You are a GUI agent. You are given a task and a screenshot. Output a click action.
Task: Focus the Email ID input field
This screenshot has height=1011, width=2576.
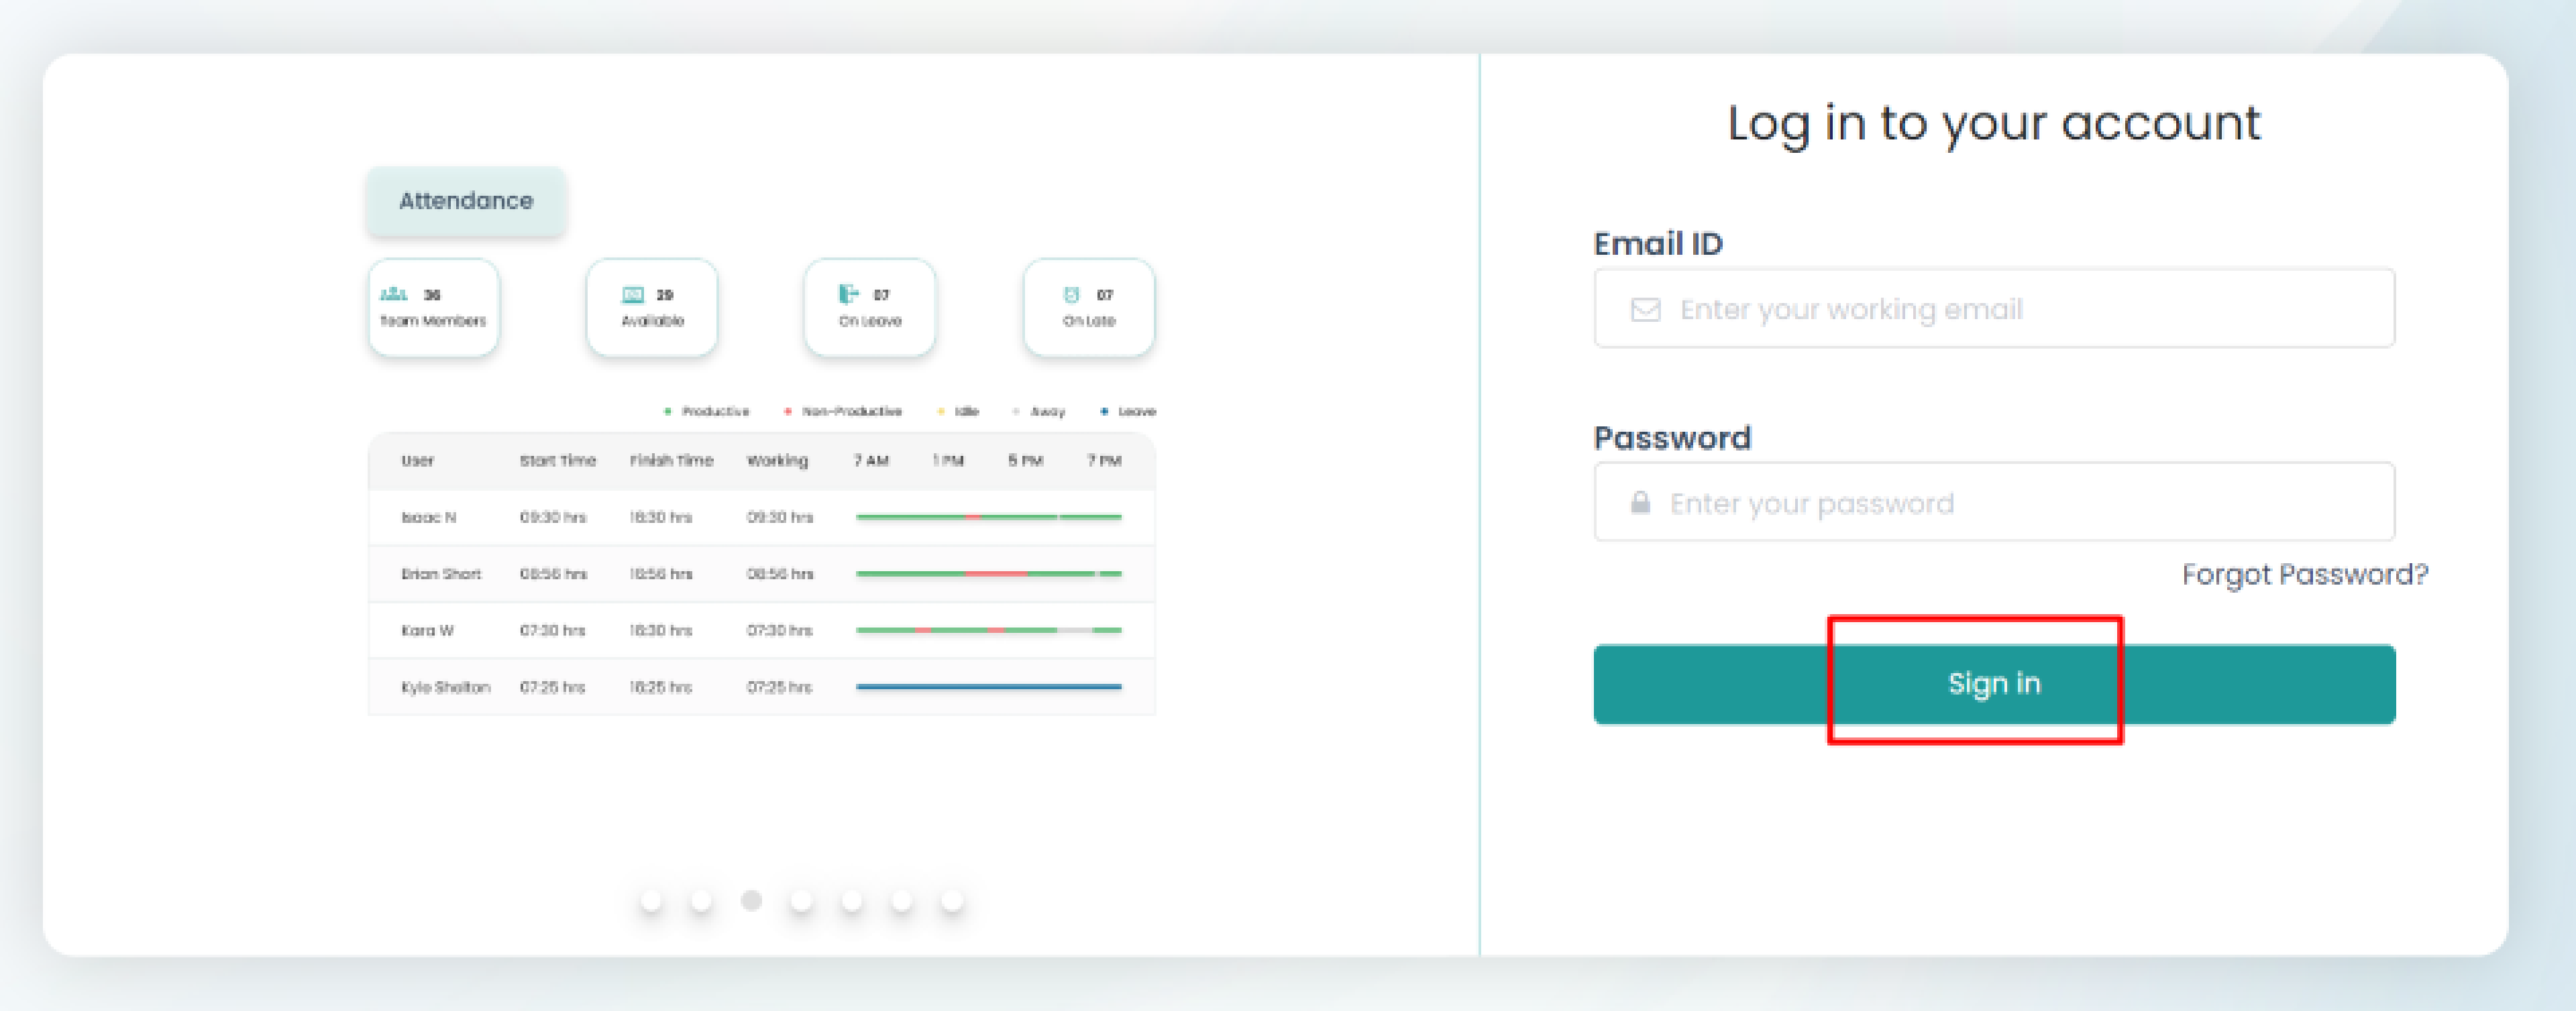(x=1994, y=308)
